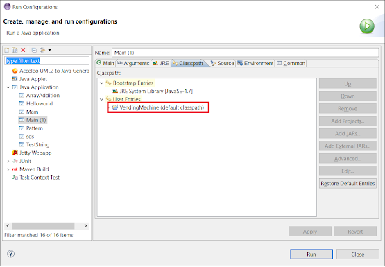Click the Collapse All toolbar icon
385x267 pixels.
coord(34,50)
